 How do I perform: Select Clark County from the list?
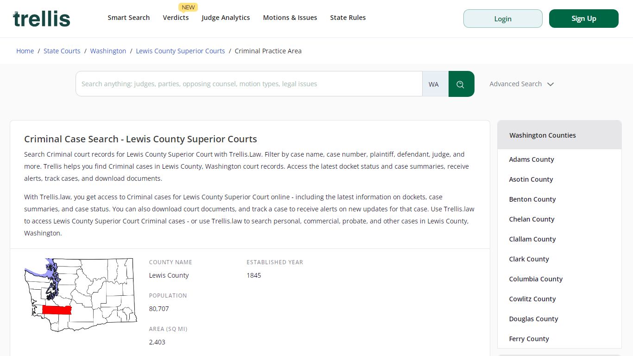pyautogui.click(x=529, y=259)
